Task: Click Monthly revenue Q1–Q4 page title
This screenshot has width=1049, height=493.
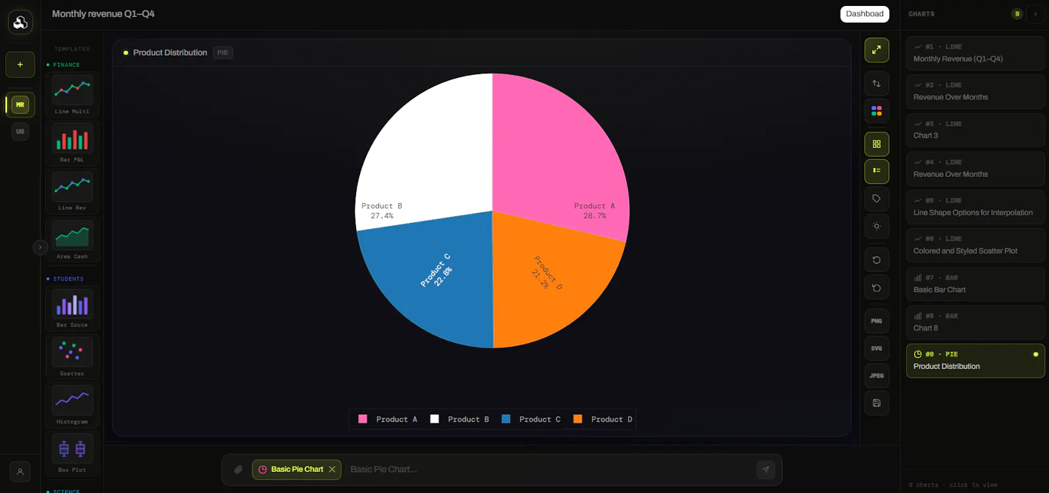Action: (103, 14)
